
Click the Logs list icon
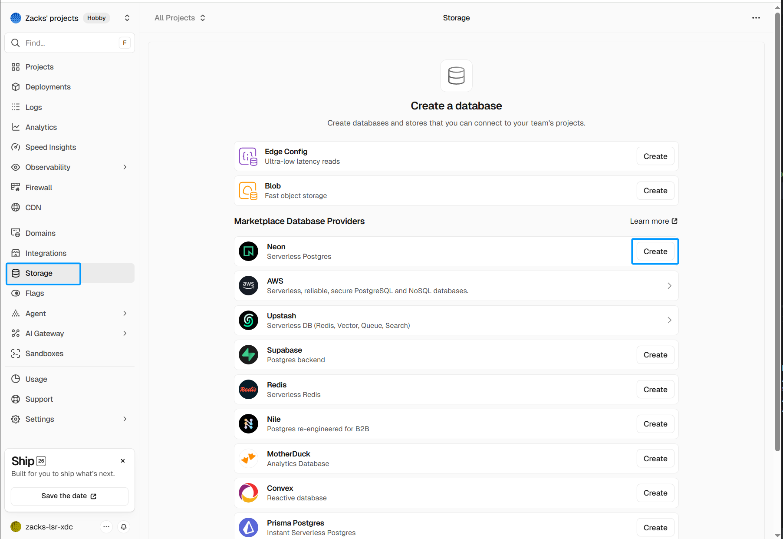16,107
